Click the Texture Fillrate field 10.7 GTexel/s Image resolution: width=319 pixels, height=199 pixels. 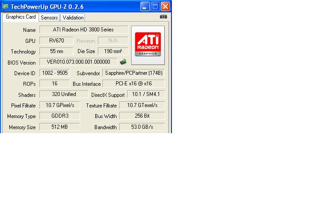point(142,105)
